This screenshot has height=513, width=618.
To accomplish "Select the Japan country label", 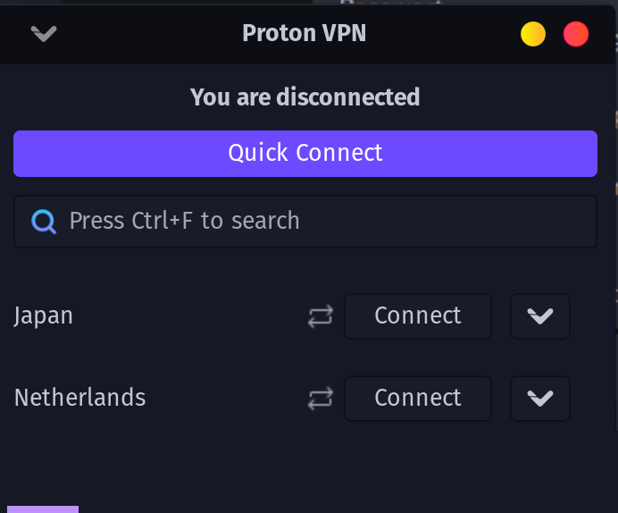I will [x=44, y=316].
